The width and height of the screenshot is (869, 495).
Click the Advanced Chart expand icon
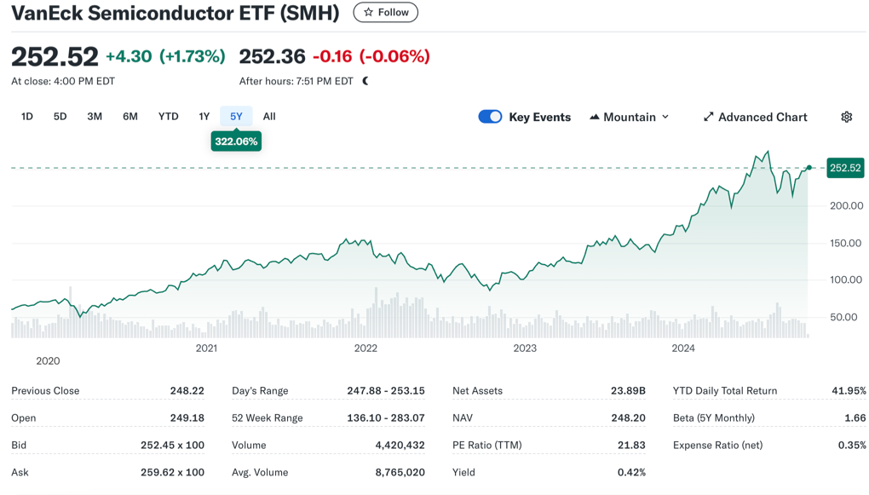[x=709, y=117]
